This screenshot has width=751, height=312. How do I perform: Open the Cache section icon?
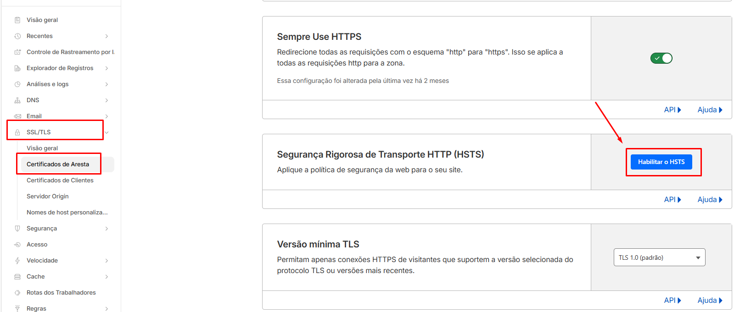point(17,276)
